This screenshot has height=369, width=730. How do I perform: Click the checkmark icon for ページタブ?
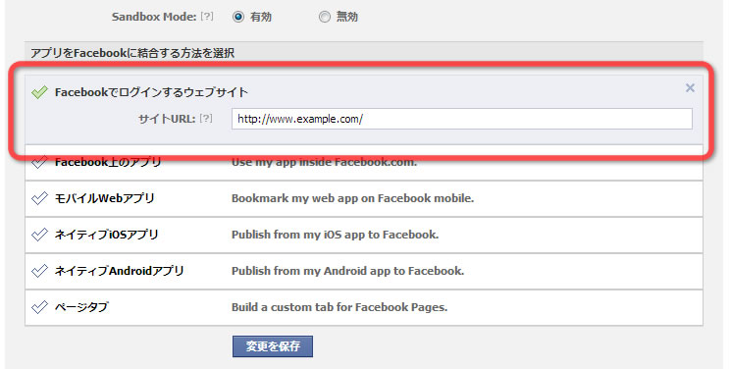39,307
